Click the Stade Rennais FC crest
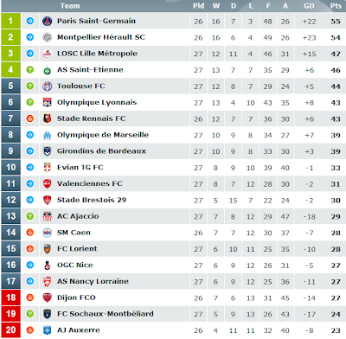346x339 pixels. tap(47, 118)
